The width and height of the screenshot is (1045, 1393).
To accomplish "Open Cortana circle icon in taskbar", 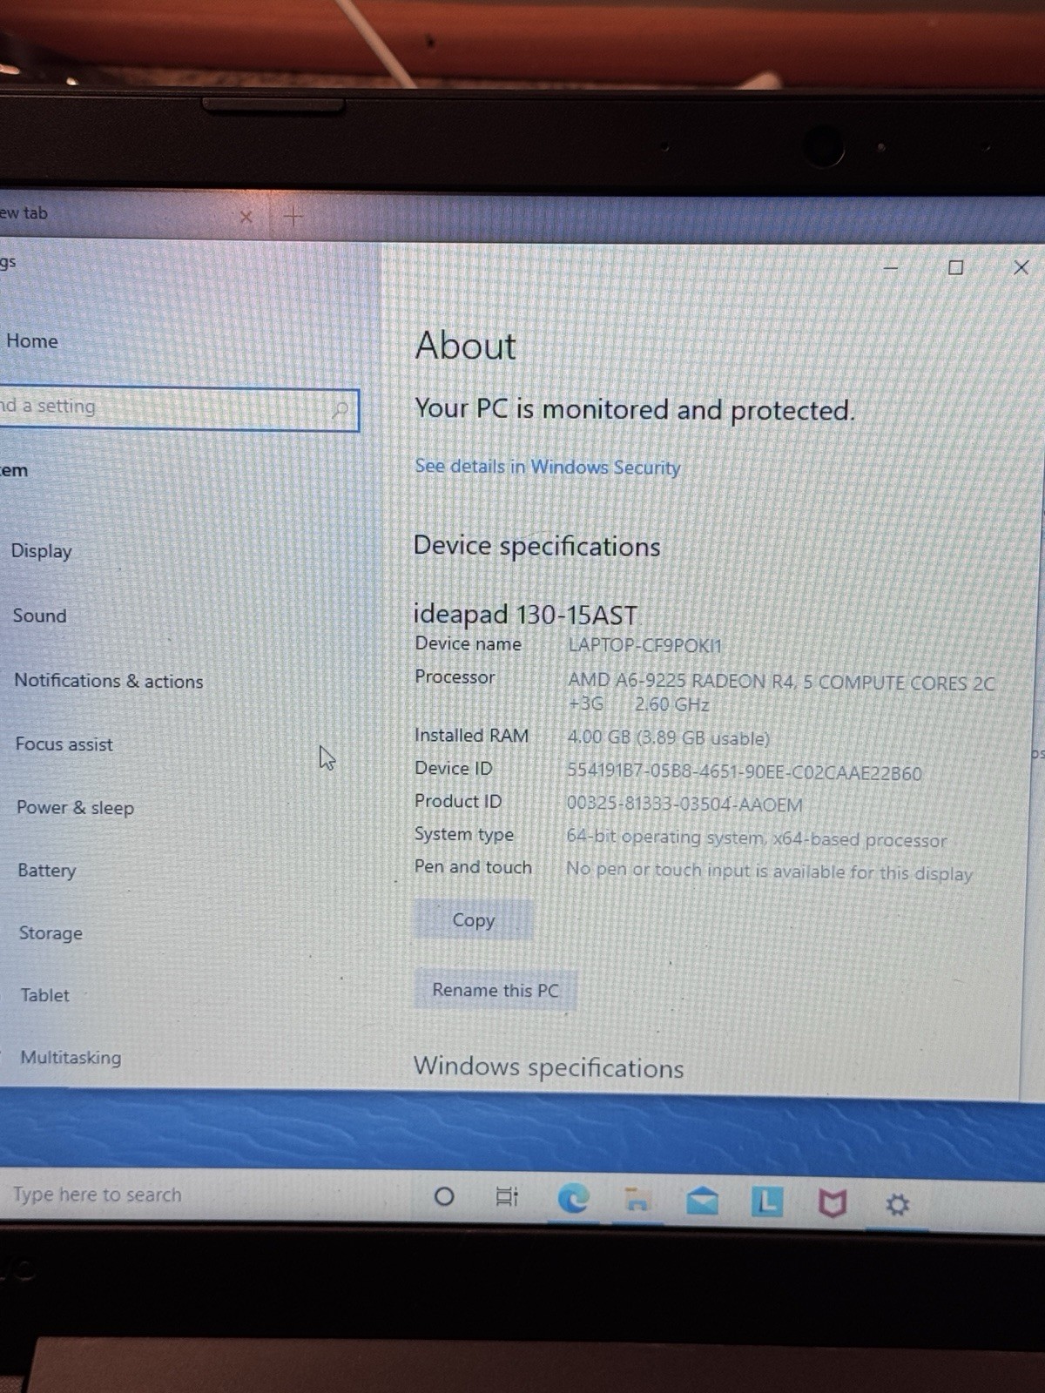I will pyautogui.click(x=443, y=1196).
